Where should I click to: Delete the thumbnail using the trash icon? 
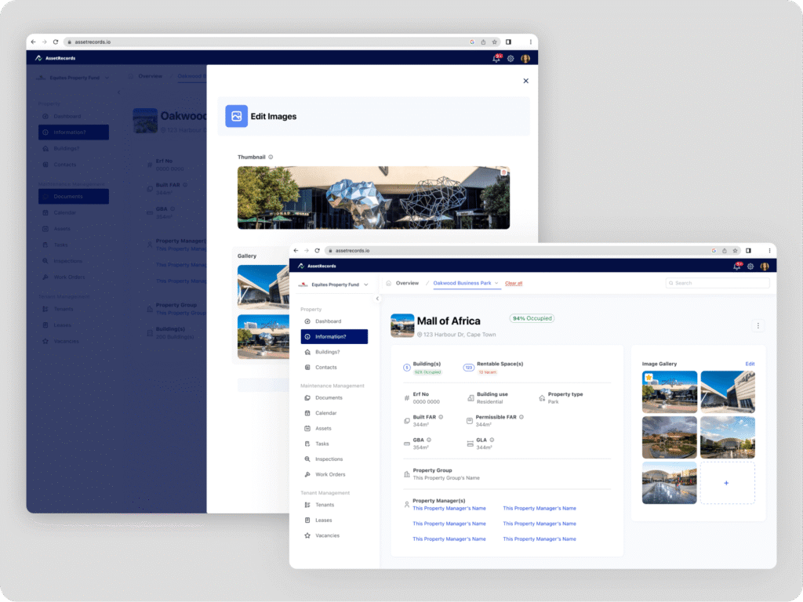(x=503, y=172)
